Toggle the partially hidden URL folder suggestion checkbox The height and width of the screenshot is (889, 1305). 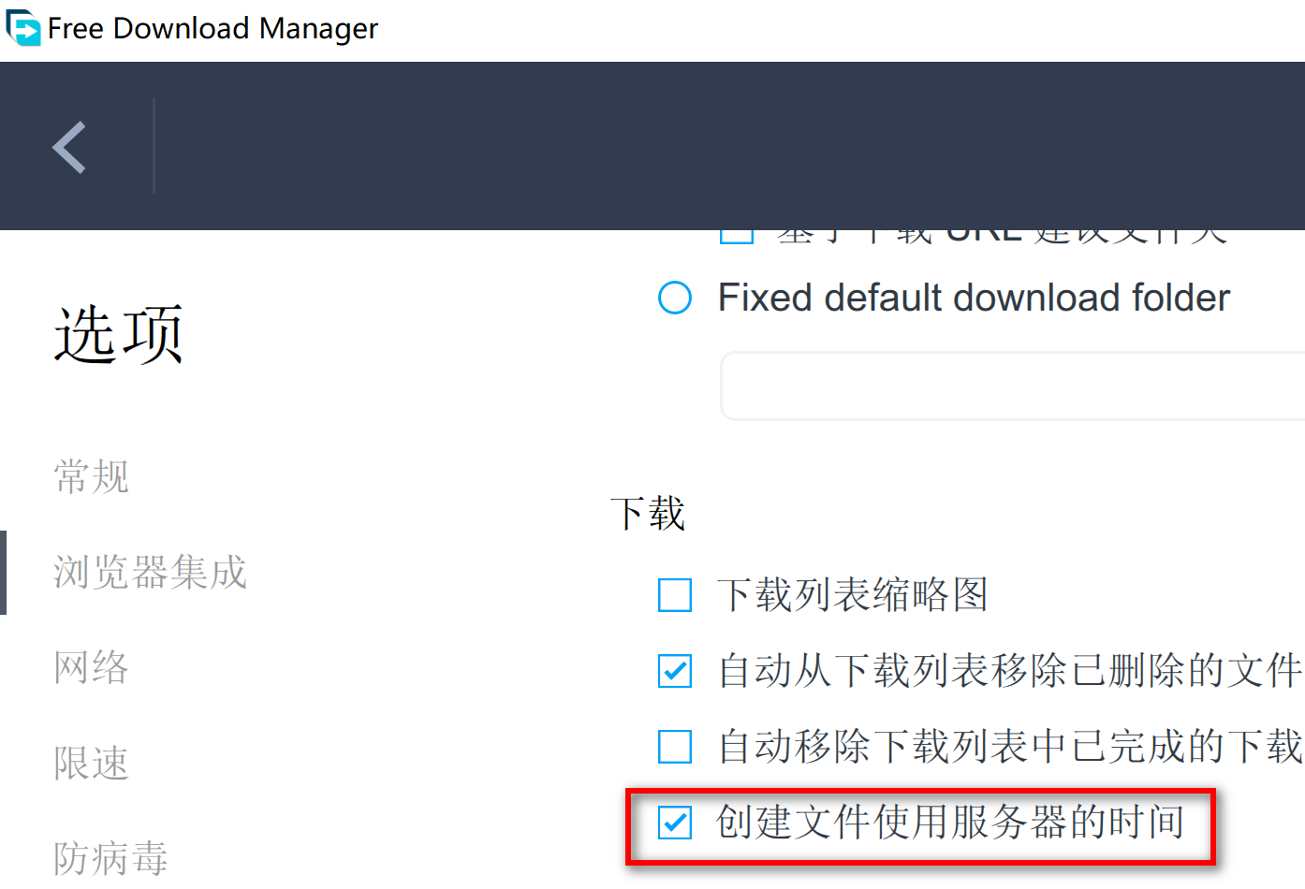[737, 235]
